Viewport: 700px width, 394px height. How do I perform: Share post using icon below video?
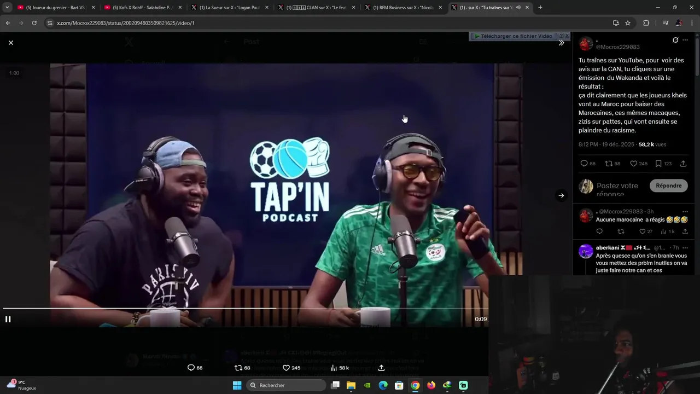pos(381,368)
